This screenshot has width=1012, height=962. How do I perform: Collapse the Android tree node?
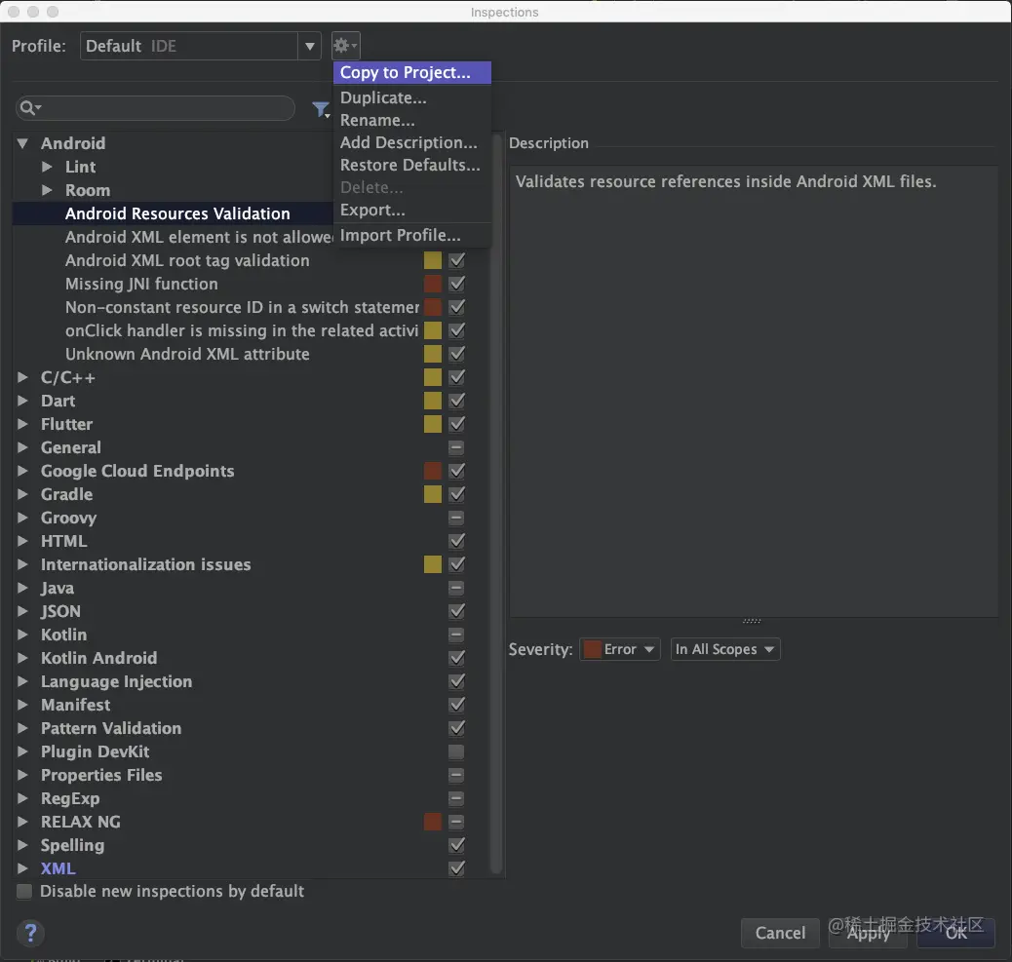[22, 143]
